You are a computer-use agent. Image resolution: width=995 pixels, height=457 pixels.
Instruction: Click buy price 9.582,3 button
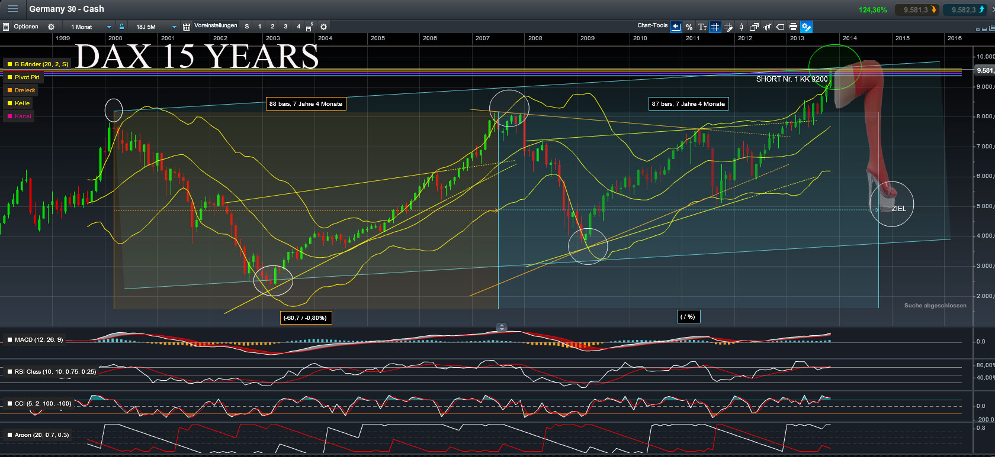[965, 9]
